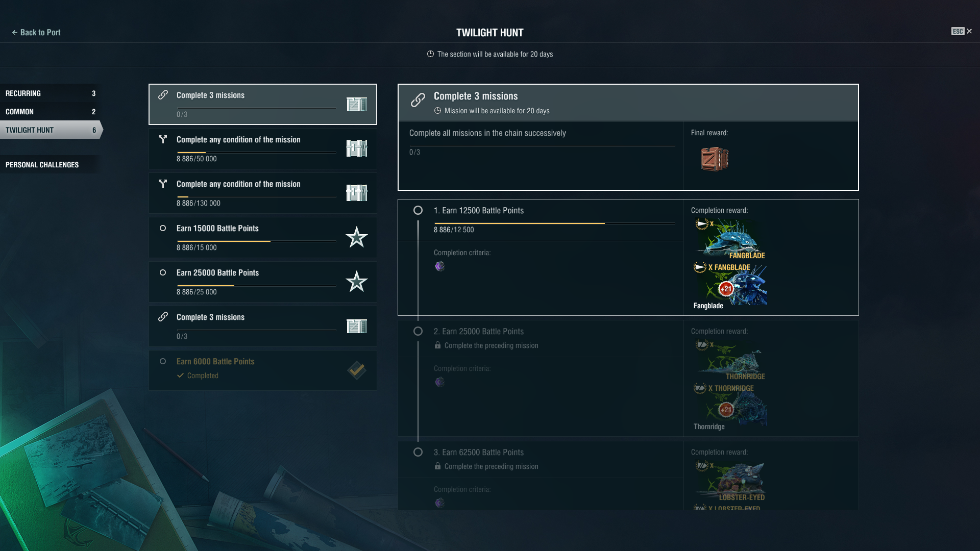Click the final reward red crate icon
Viewport: 980px width, 551px height.
tap(714, 159)
